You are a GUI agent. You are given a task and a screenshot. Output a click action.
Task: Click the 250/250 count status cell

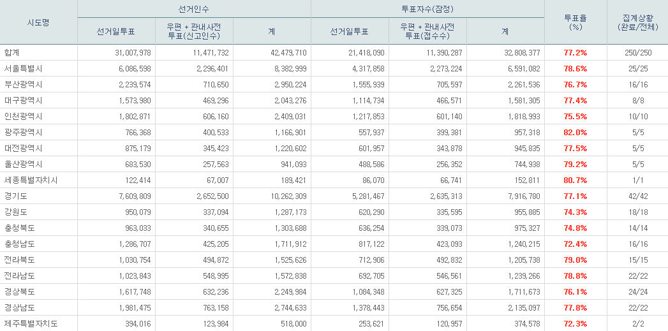point(637,52)
